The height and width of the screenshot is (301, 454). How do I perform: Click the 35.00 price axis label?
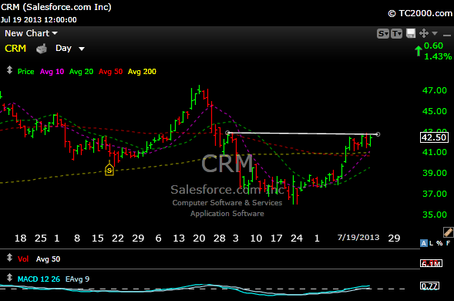(x=434, y=215)
